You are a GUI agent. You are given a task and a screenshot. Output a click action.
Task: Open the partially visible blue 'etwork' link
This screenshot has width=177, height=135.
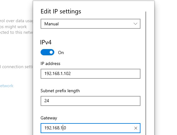pos(7,86)
